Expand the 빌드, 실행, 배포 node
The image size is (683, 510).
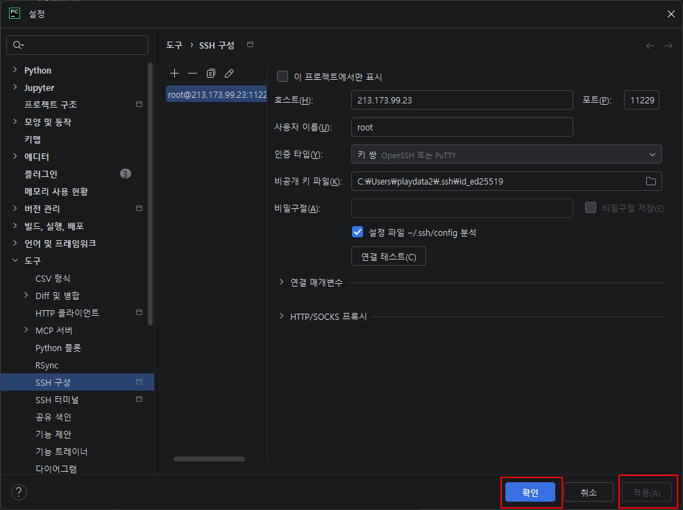[15, 226]
